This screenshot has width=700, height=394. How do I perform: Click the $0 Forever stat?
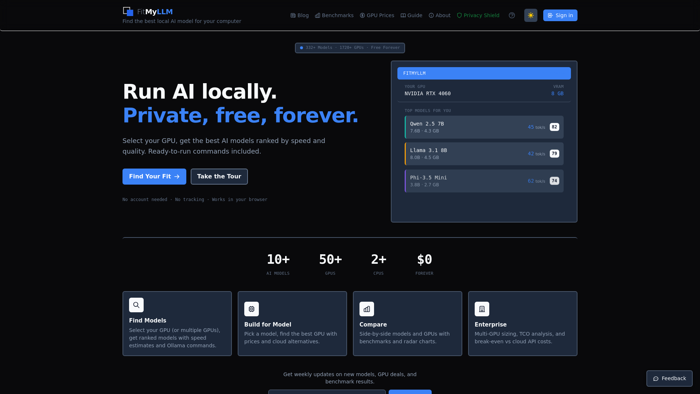coord(424,264)
